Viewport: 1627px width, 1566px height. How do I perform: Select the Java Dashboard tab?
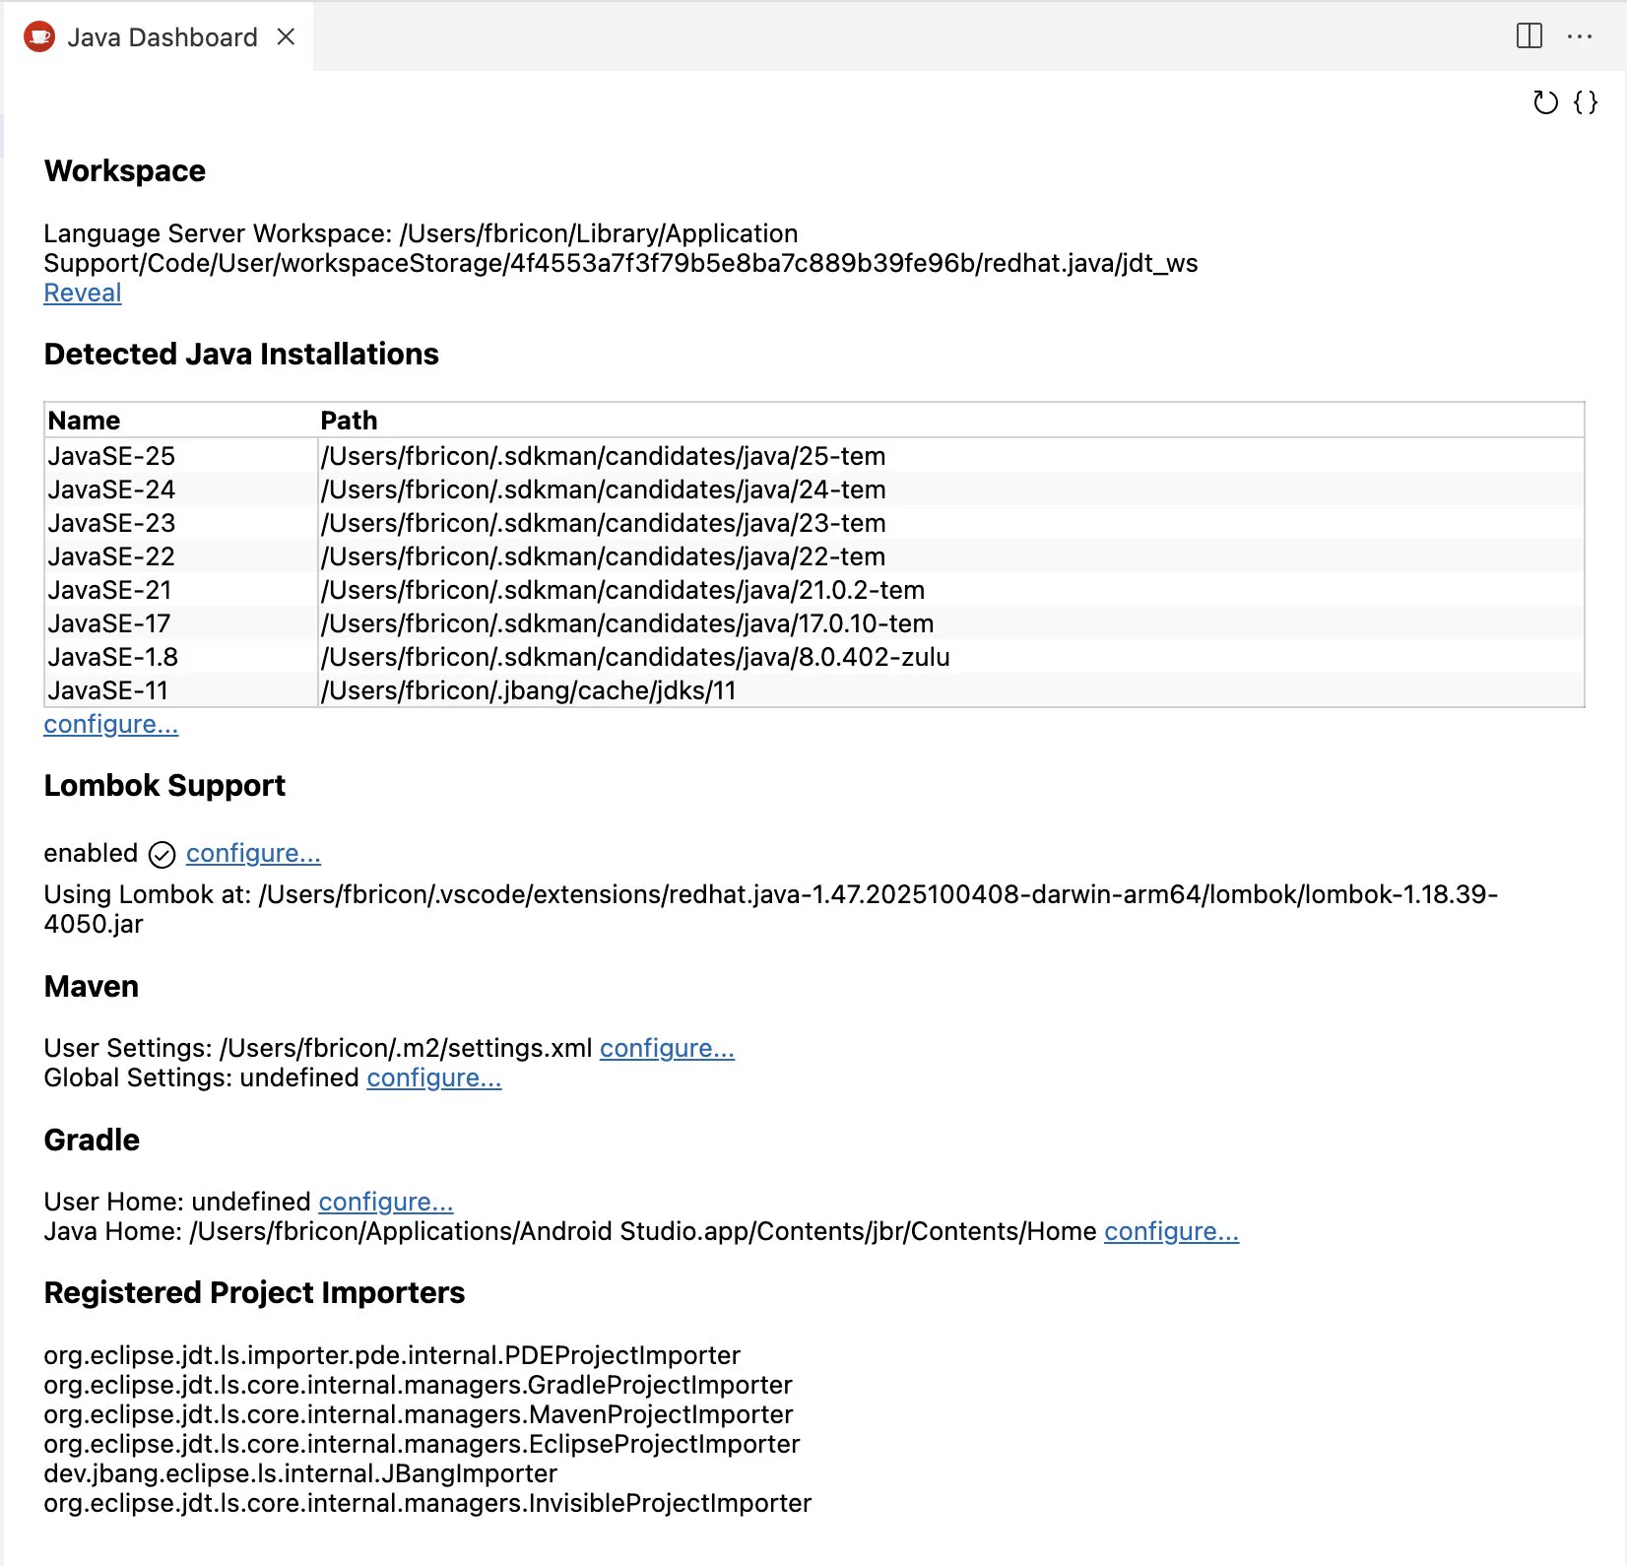point(158,36)
